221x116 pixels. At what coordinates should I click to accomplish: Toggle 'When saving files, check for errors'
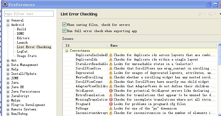64,25
